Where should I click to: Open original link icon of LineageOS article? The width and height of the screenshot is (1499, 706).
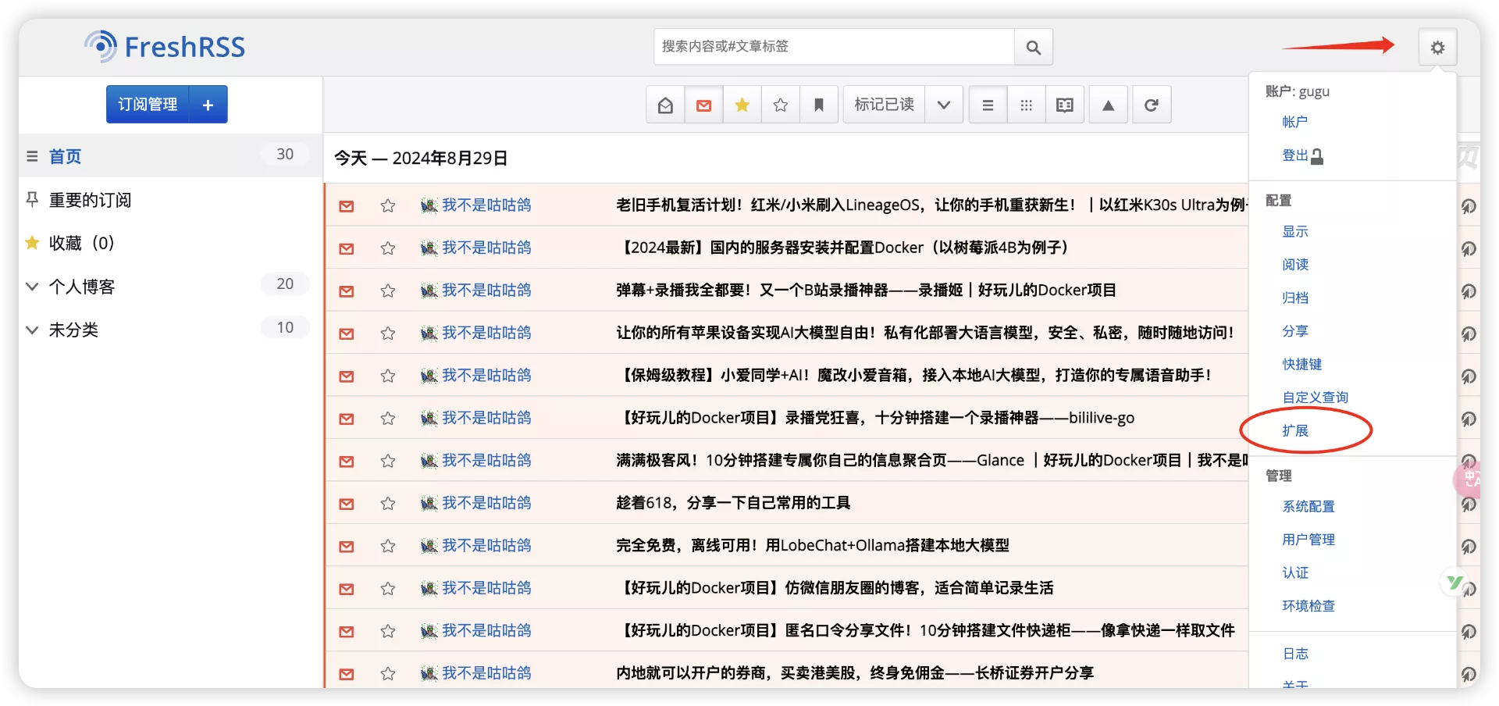(1469, 206)
